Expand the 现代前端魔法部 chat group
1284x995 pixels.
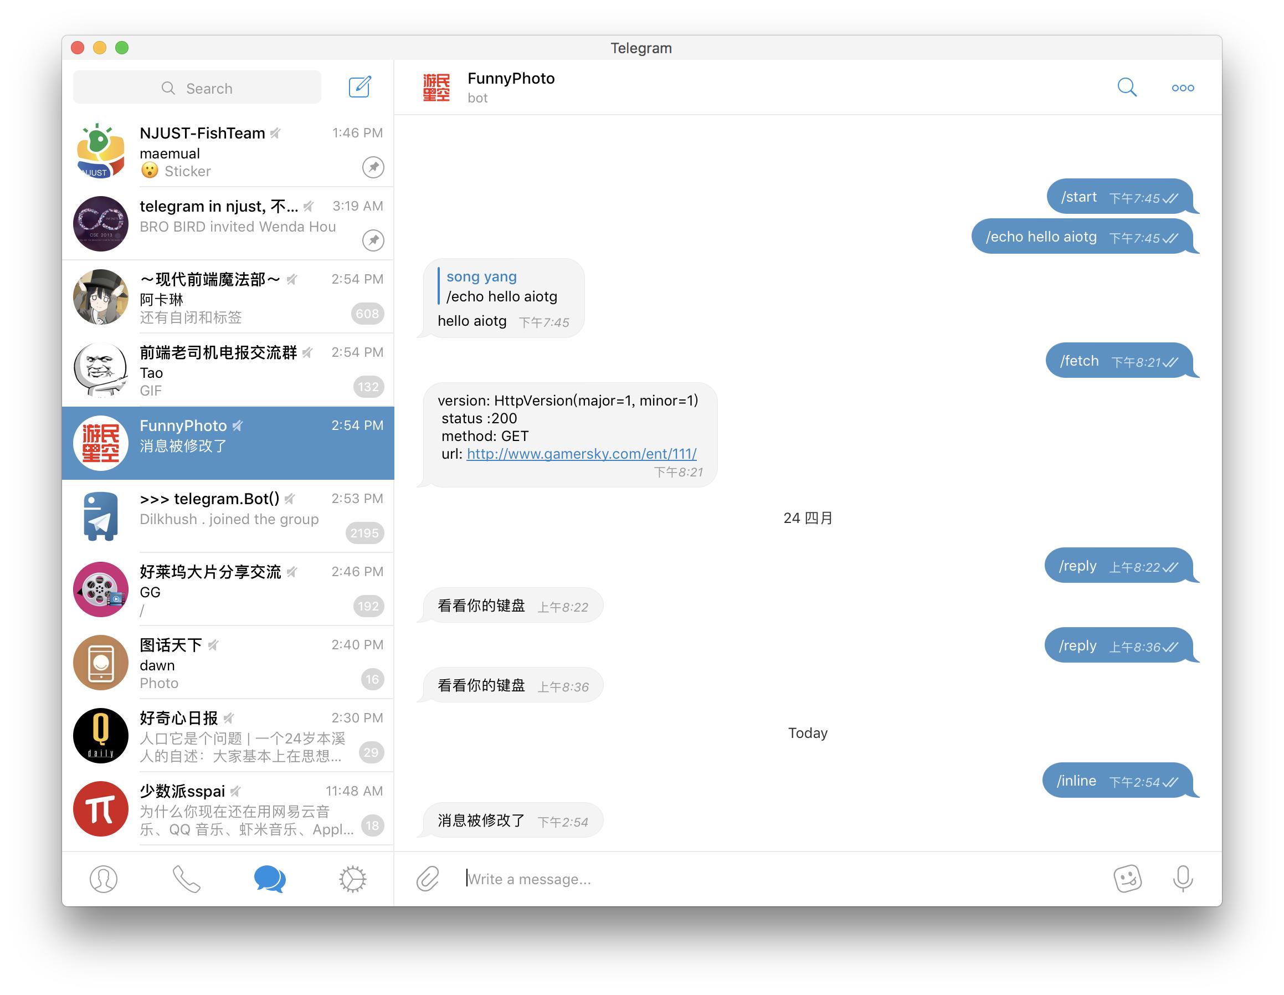[x=230, y=298]
